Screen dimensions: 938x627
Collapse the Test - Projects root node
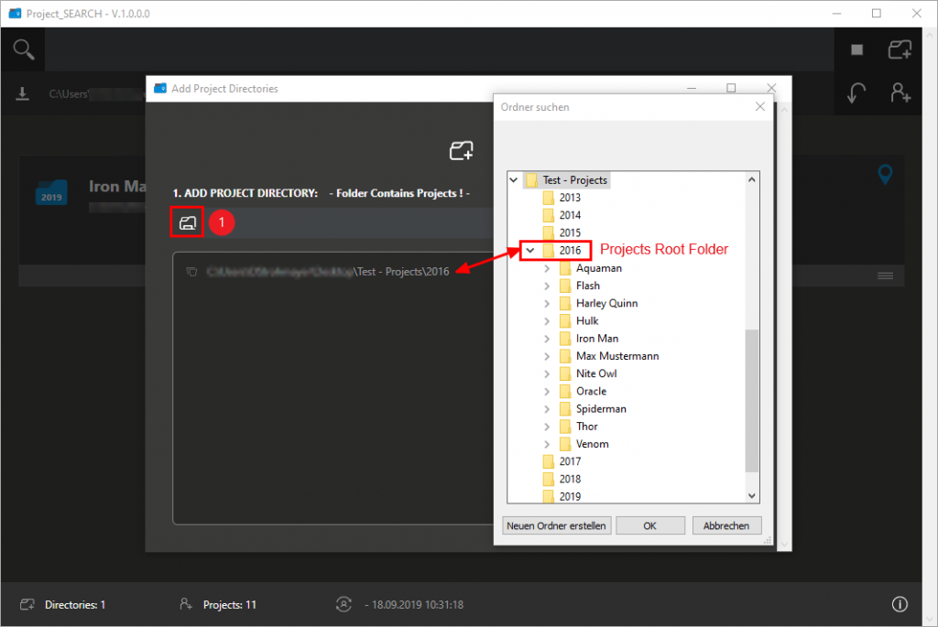pos(513,179)
